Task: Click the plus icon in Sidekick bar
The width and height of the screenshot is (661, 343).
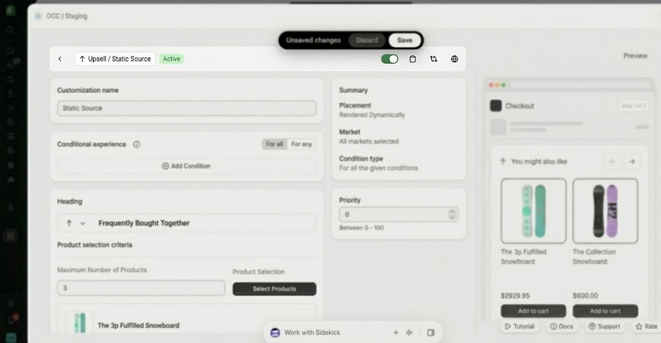Action: coord(396,333)
